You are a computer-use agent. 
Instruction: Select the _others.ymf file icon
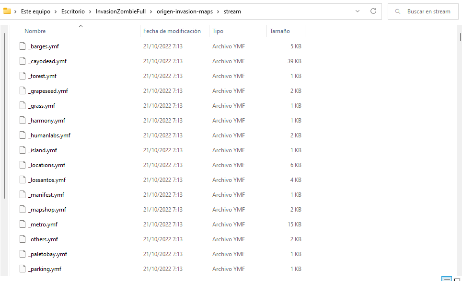[23, 239]
